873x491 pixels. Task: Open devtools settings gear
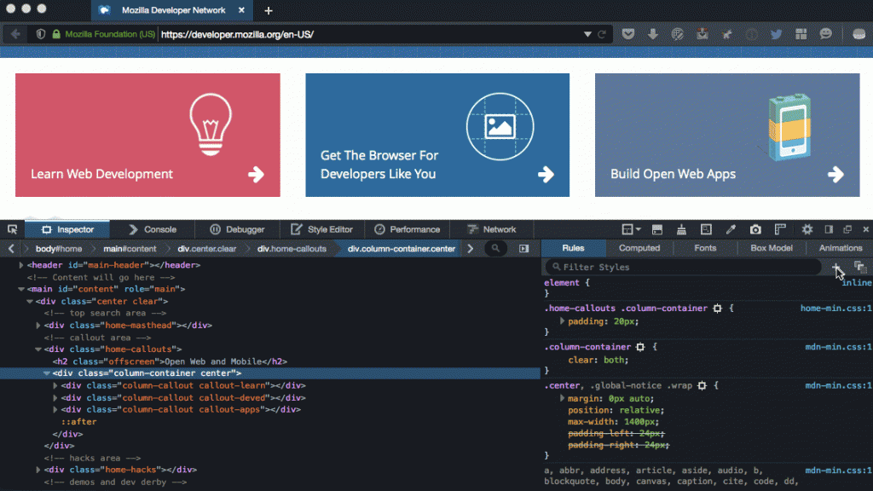(x=807, y=229)
